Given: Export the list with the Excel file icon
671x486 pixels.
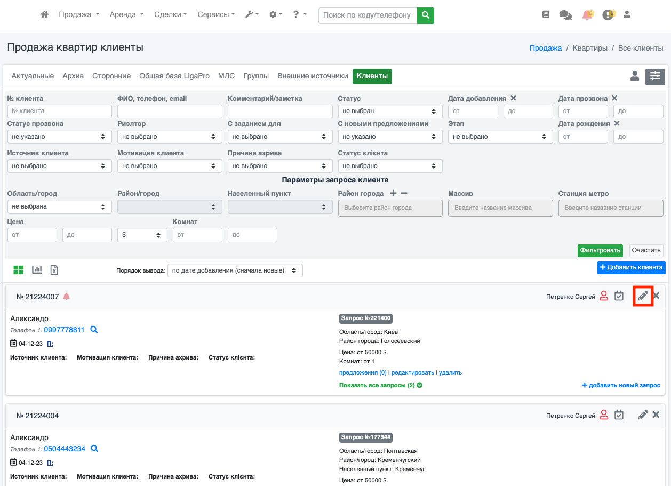Looking at the screenshot, I should 54,270.
